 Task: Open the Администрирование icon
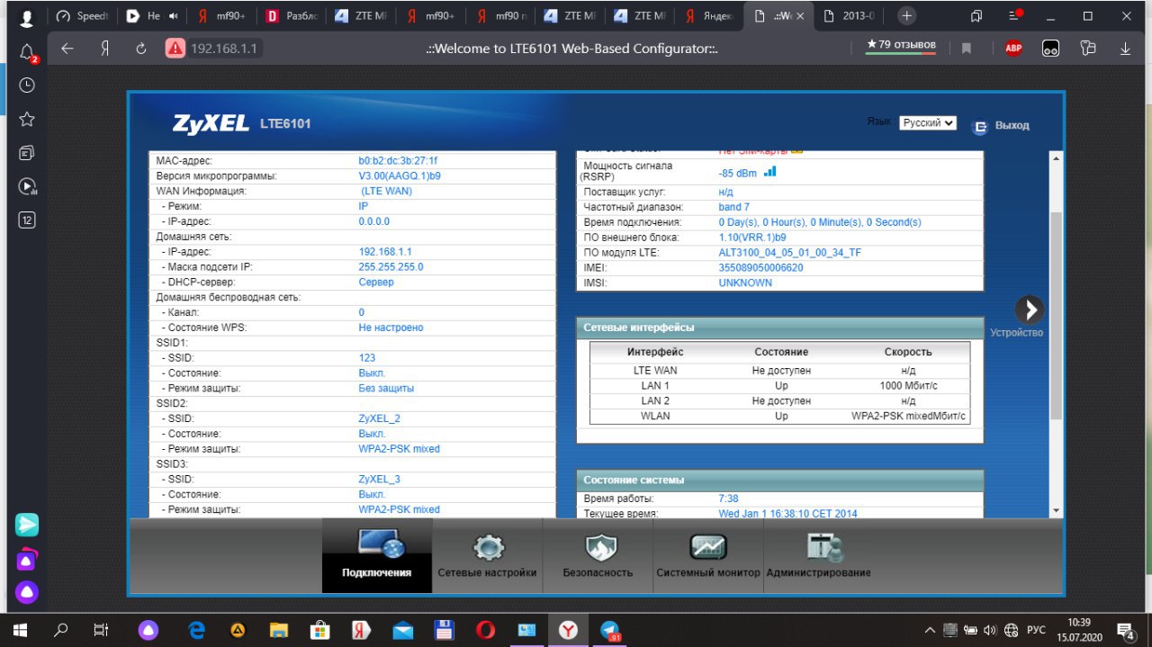[x=824, y=546]
